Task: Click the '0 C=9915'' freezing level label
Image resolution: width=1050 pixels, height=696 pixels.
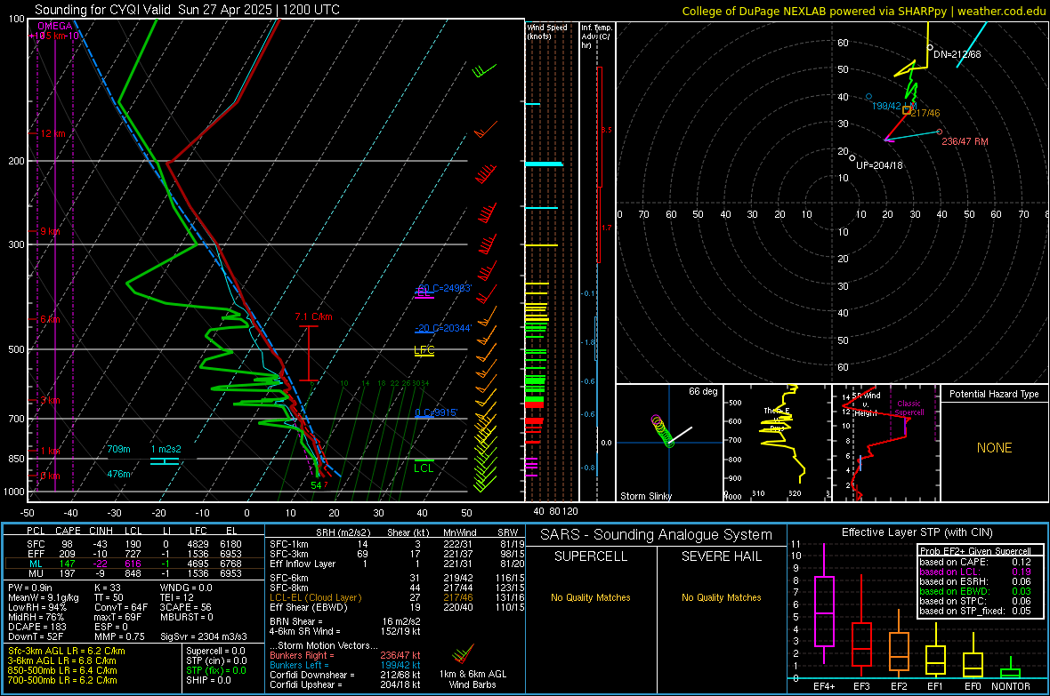Action: pos(436,412)
